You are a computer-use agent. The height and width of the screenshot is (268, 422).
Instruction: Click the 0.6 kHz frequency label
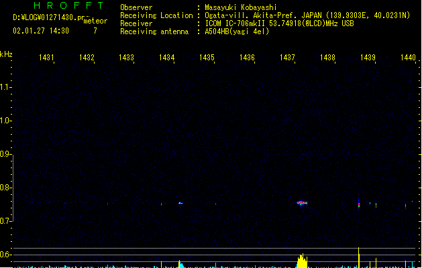(x=5, y=255)
